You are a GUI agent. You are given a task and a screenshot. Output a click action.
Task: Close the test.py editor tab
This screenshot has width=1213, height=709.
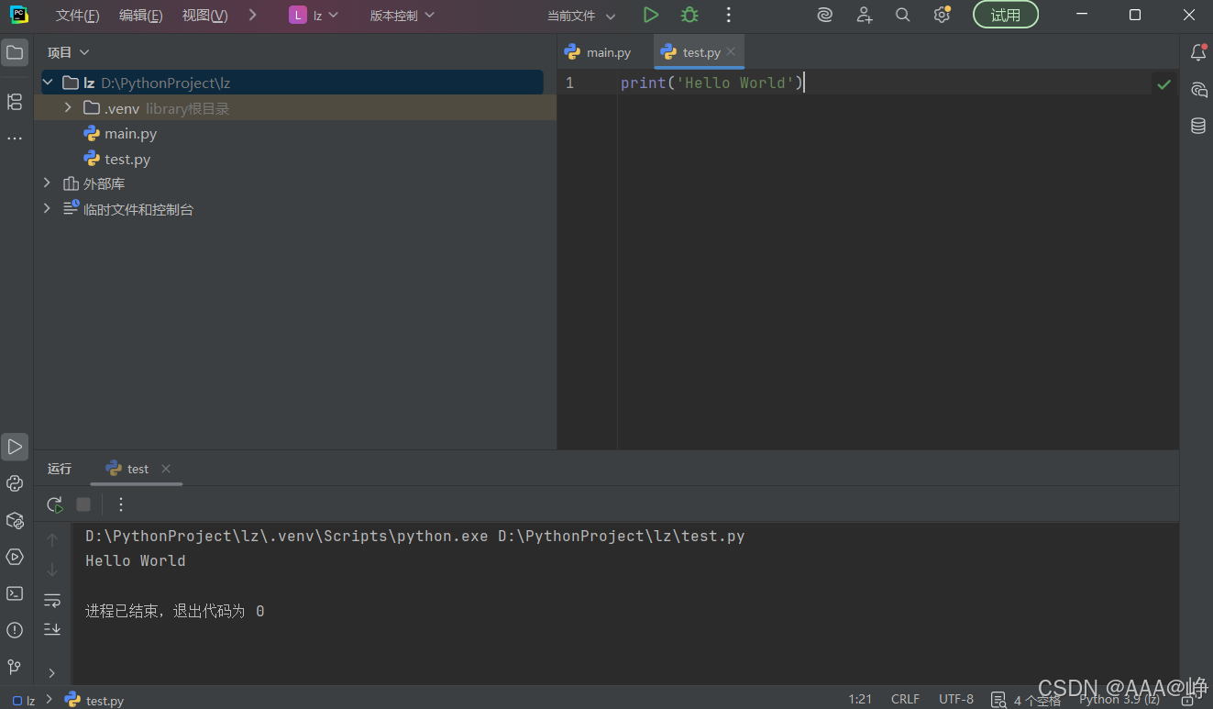pos(731,51)
